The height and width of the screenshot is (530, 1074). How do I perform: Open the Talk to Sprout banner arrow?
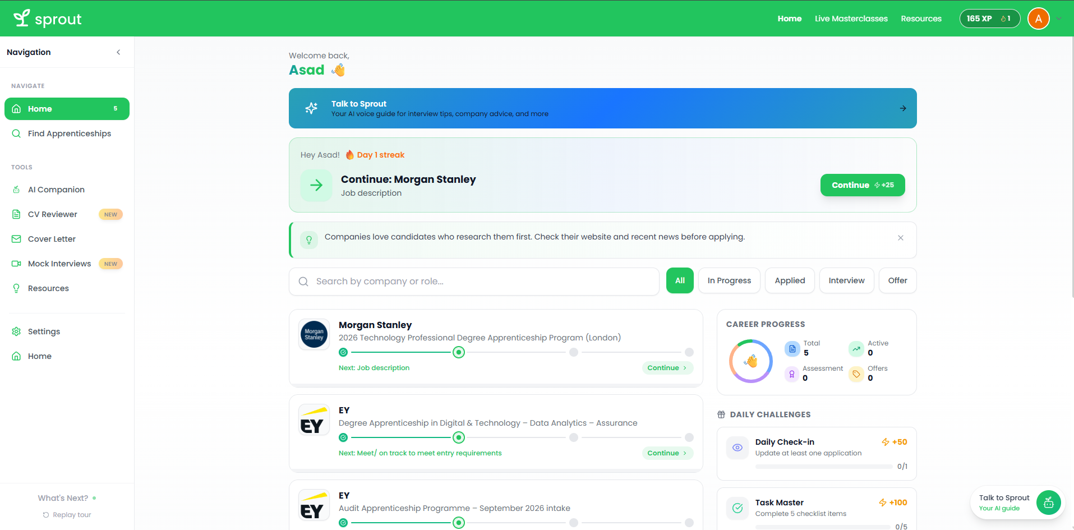click(903, 108)
